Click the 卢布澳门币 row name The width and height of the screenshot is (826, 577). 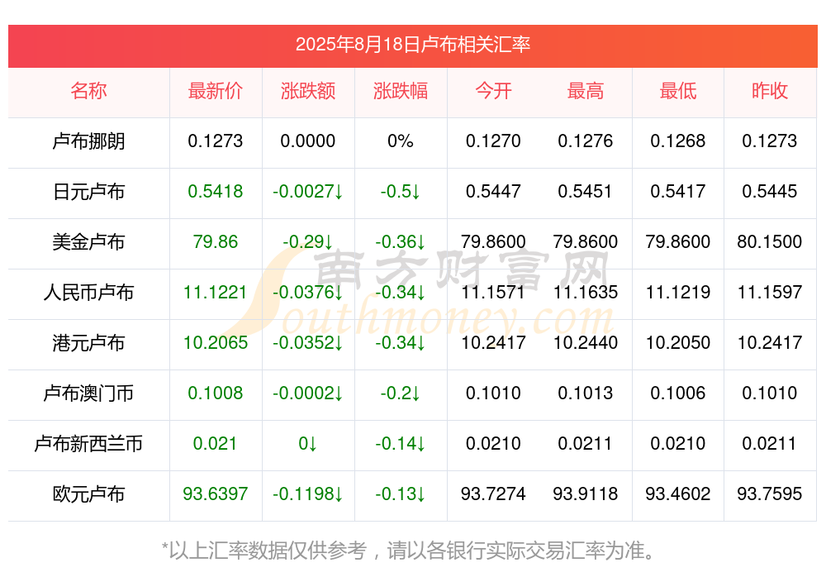coord(88,393)
